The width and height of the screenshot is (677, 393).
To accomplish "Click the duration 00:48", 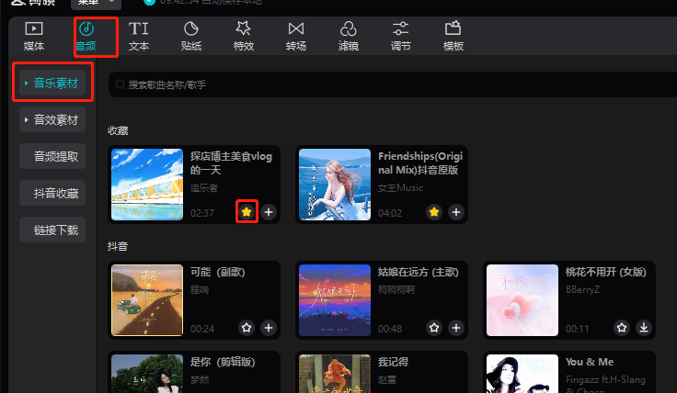I will (x=390, y=329).
